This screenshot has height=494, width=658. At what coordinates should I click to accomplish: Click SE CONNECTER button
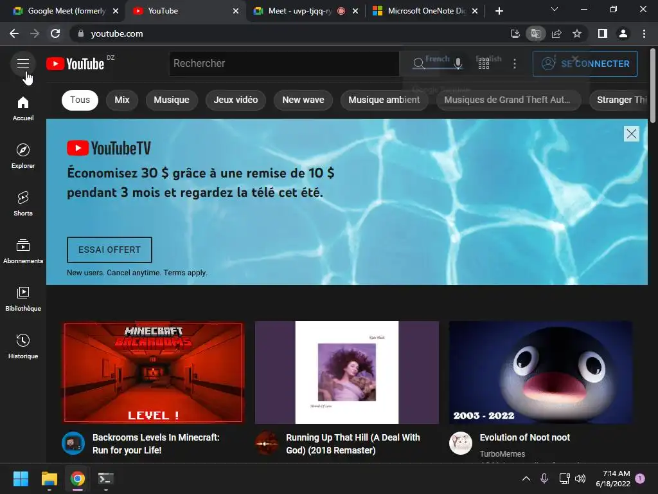(585, 64)
